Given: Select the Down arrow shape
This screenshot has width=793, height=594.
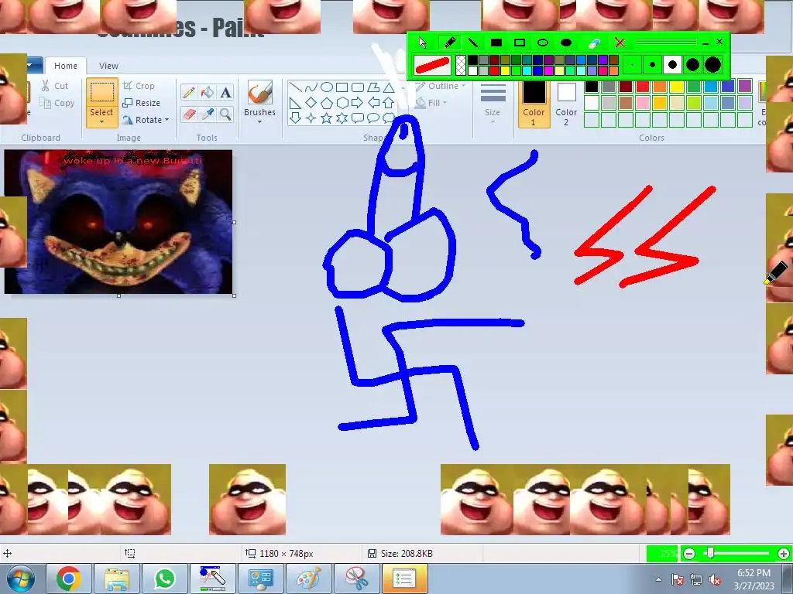Looking at the screenshot, I should (x=295, y=118).
